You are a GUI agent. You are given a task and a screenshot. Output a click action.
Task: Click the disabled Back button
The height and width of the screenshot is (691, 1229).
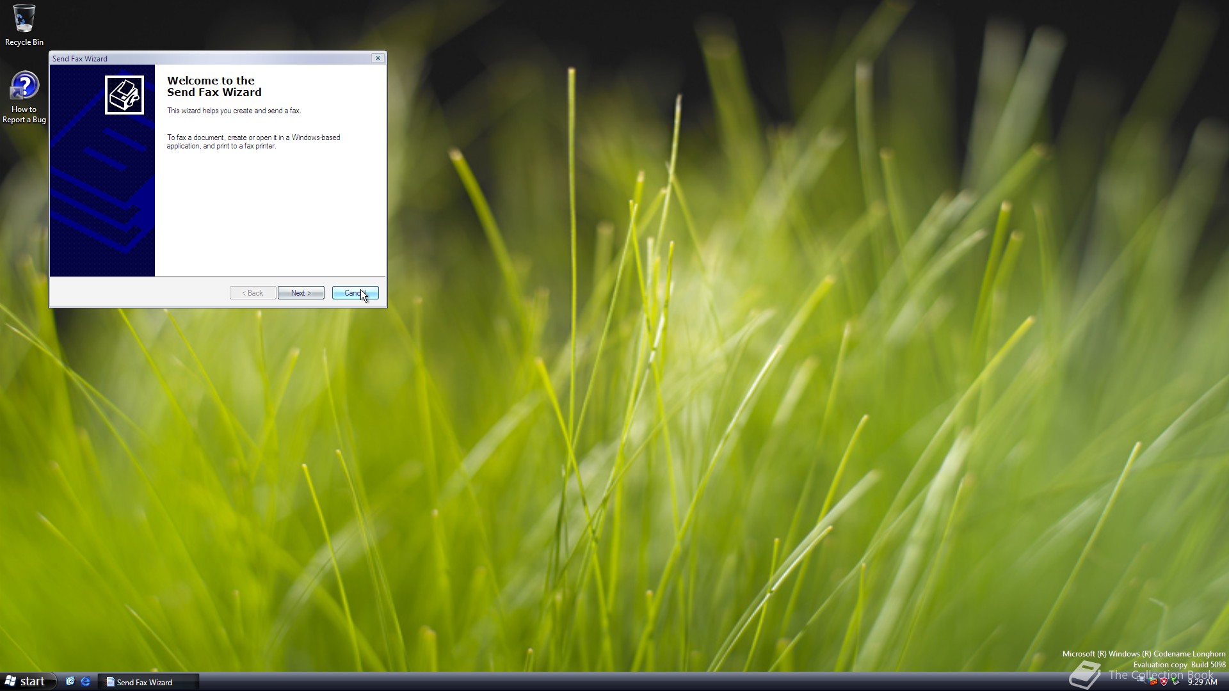(x=253, y=293)
